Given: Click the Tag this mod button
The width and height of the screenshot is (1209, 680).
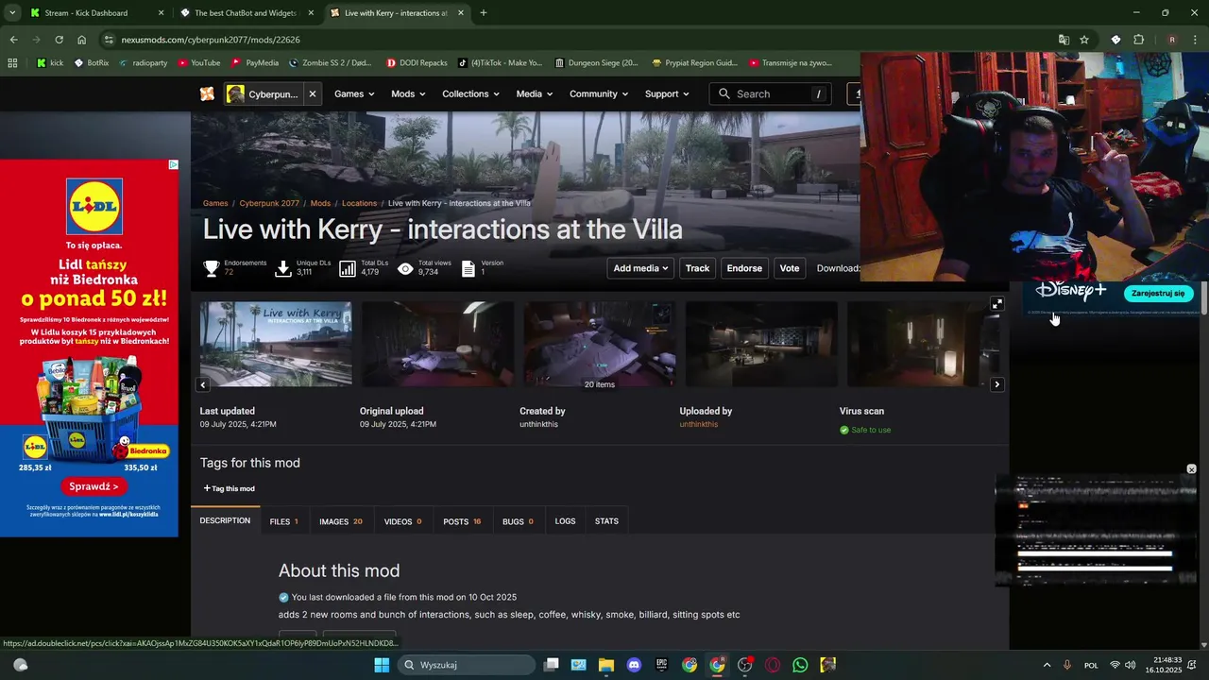Looking at the screenshot, I should [230, 488].
